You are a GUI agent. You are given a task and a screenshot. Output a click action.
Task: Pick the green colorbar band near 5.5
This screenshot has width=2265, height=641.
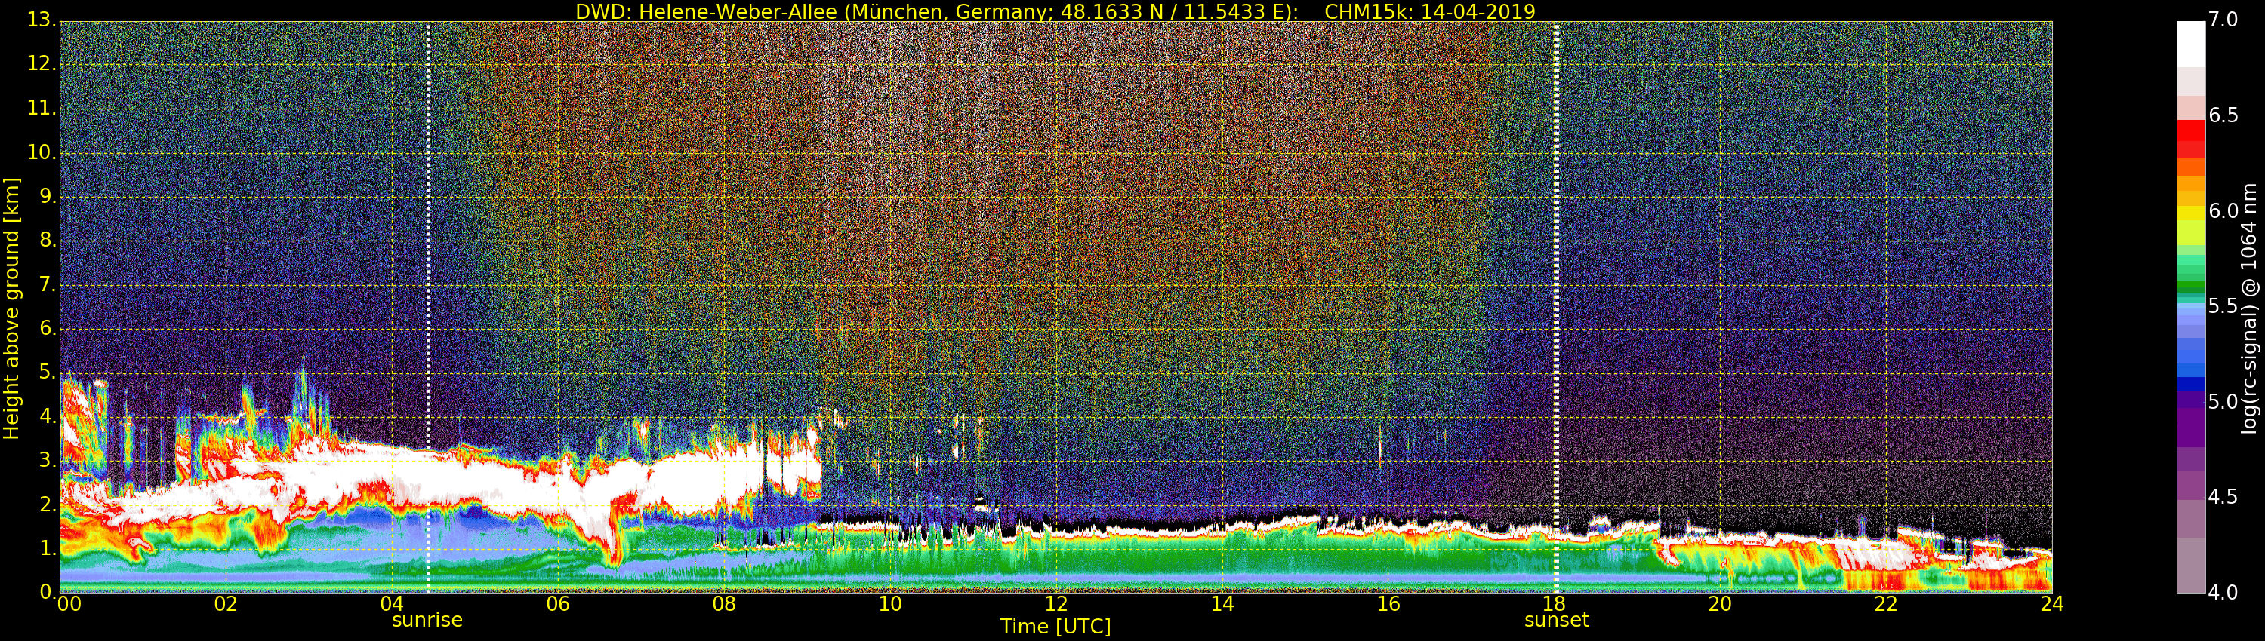[x=2190, y=288]
